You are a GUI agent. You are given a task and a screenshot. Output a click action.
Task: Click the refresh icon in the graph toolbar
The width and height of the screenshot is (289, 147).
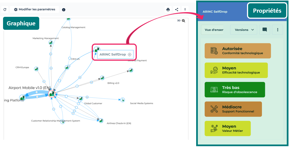(5, 10)
